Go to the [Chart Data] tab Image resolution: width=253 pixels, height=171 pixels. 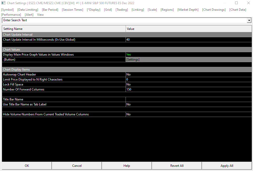(x=238, y=10)
